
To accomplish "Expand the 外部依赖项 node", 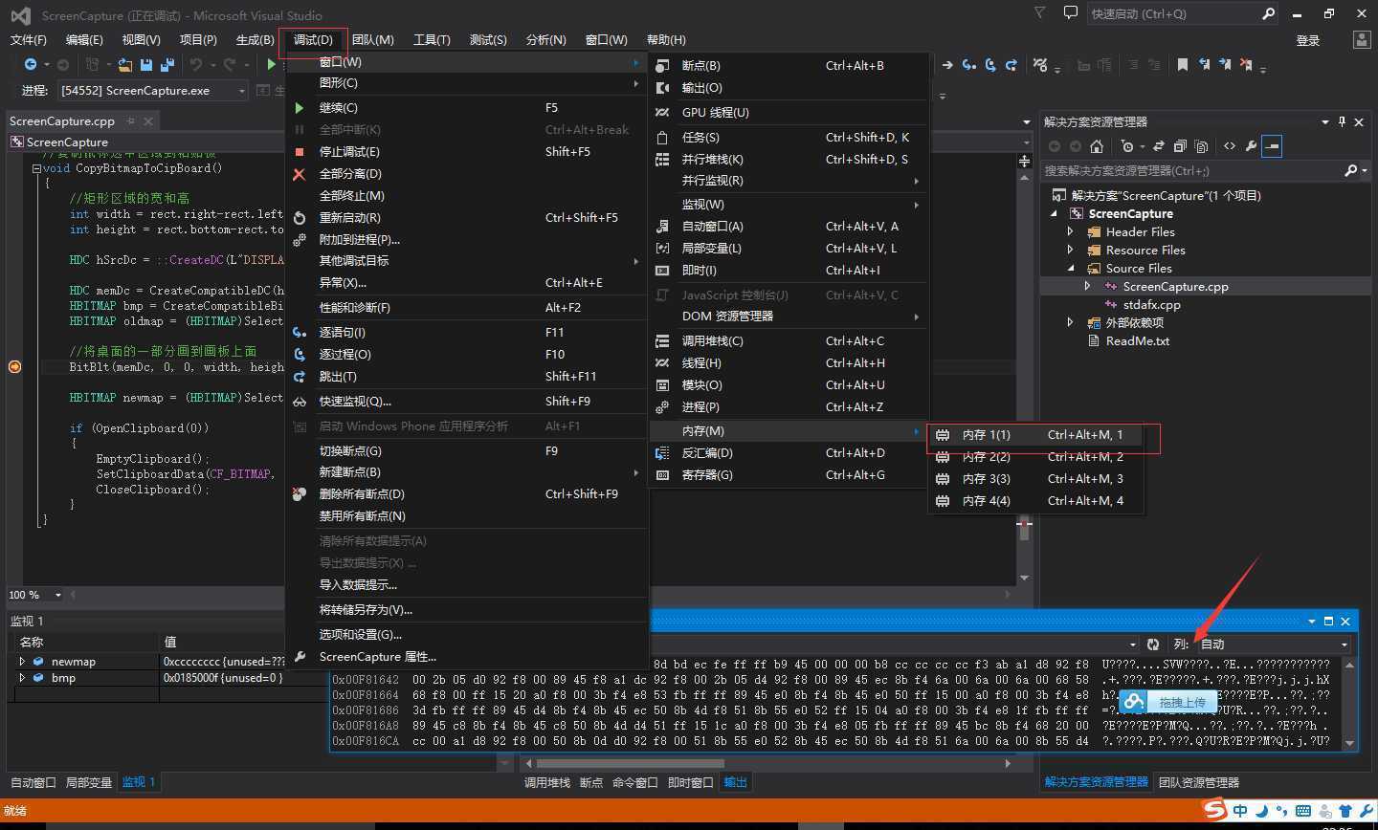I will (x=1071, y=323).
